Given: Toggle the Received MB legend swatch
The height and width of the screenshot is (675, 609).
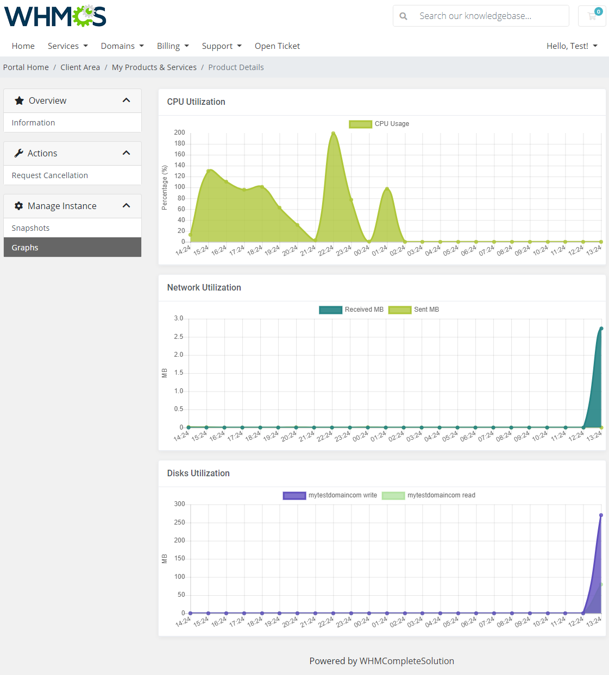Looking at the screenshot, I should [330, 310].
